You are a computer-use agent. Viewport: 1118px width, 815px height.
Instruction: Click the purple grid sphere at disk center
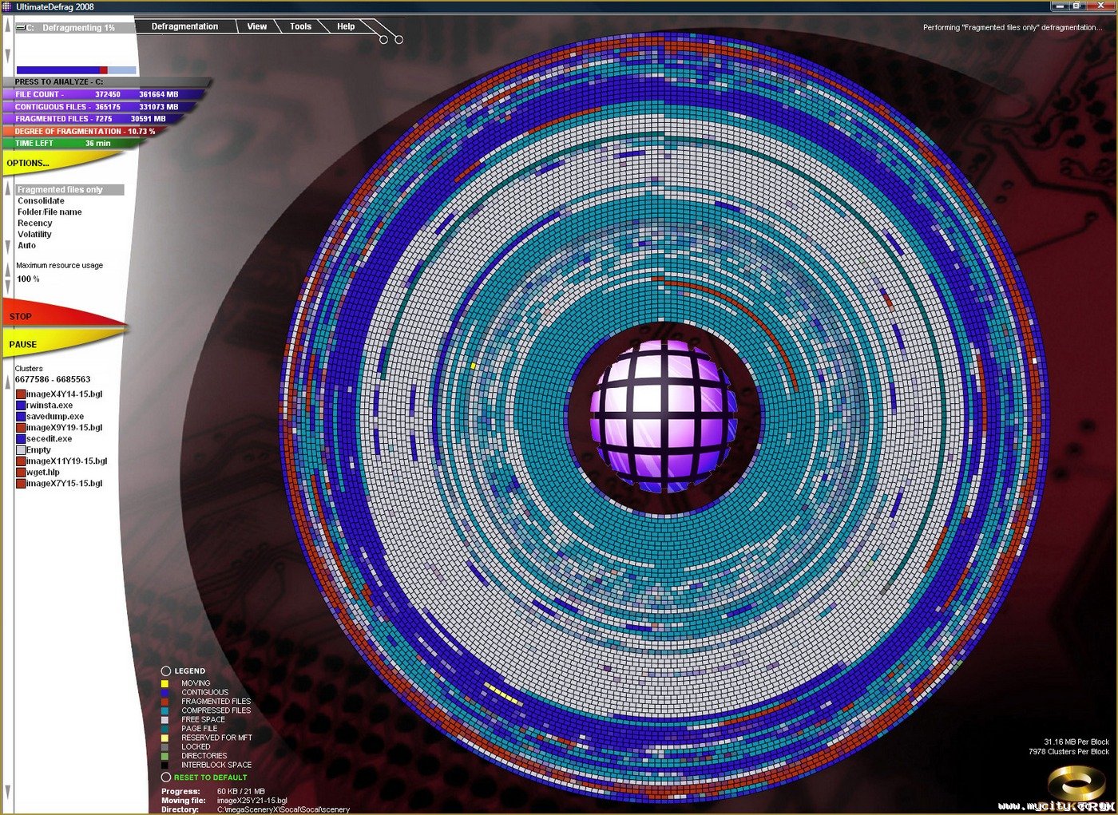[661, 415]
